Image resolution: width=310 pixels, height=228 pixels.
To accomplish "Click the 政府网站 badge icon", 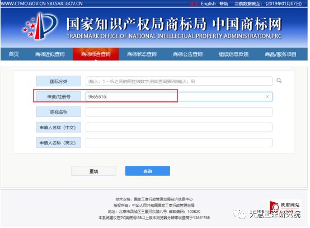I will tap(285, 207).
